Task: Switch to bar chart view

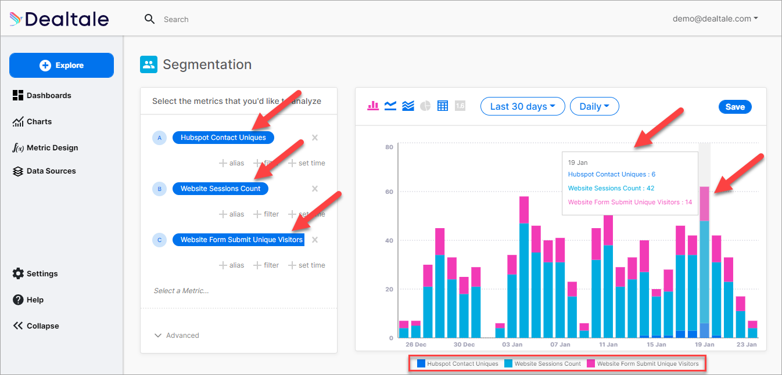Action: (373, 106)
